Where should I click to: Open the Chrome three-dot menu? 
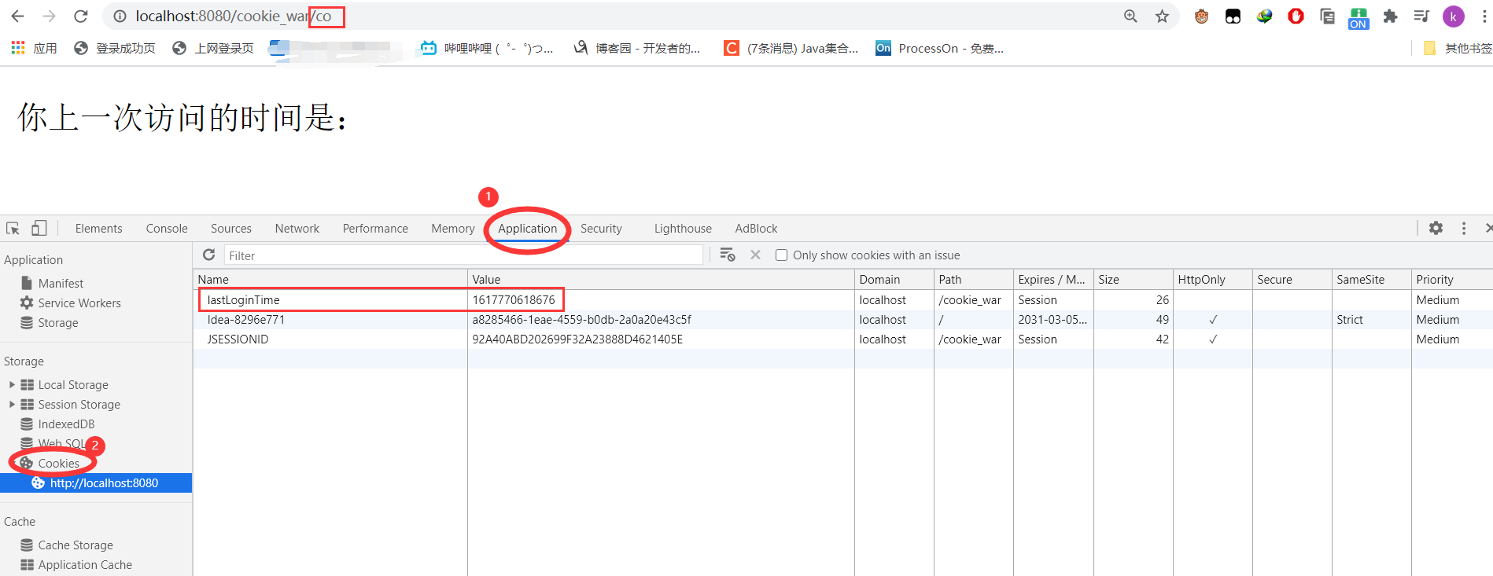[x=1484, y=17]
